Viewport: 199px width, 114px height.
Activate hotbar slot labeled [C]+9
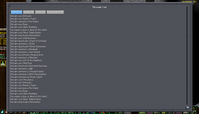[178, 113]
